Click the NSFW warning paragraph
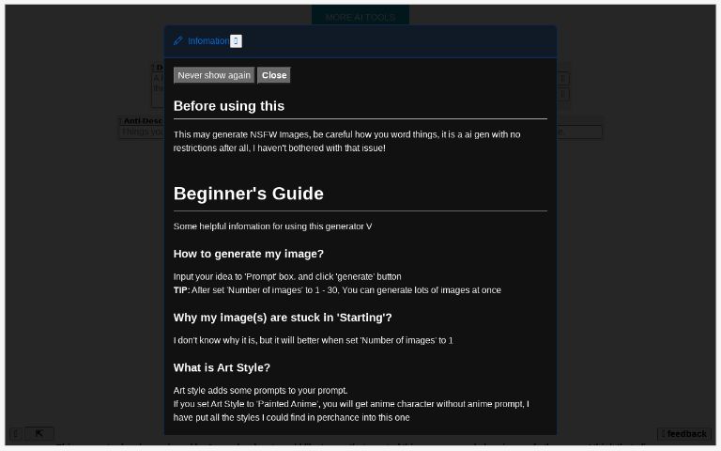This screenshot has height=451, width=721. coord(346,141)
